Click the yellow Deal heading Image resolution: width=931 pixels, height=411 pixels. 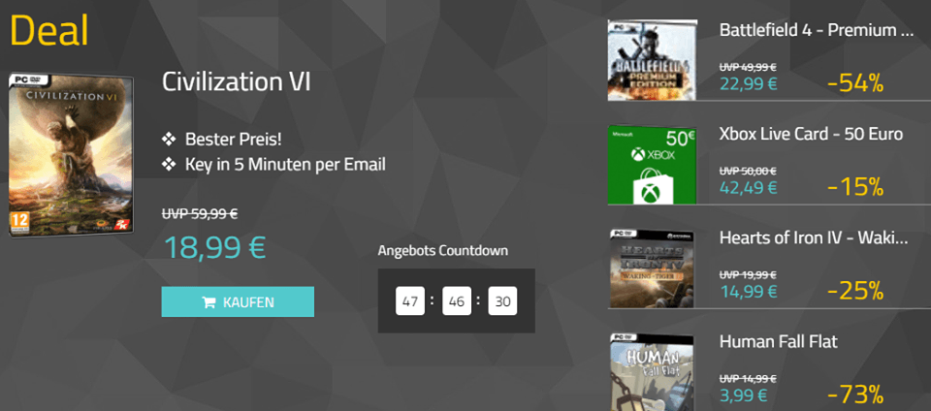click(49, 31)
